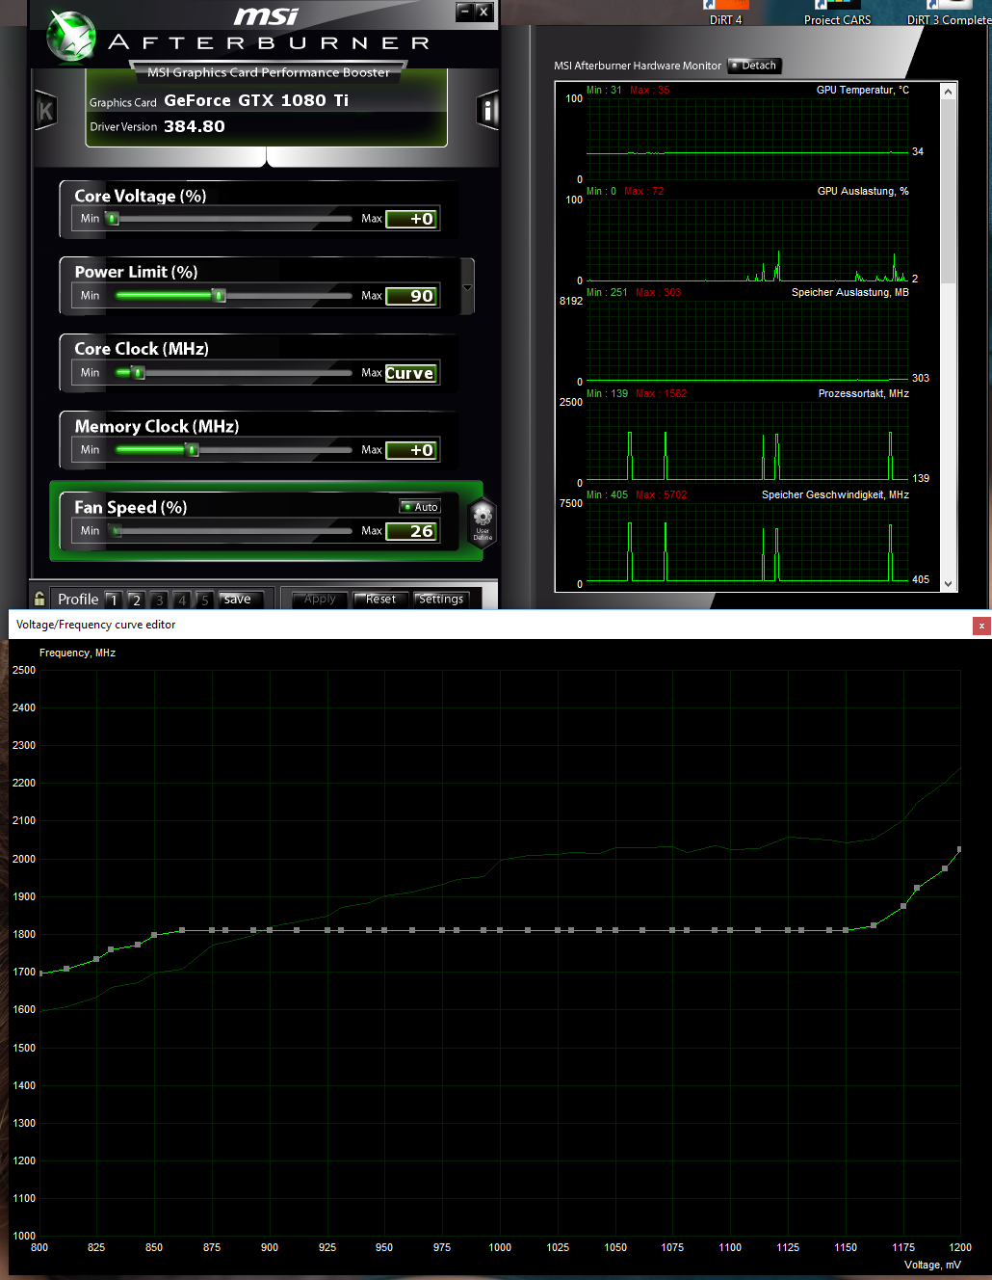This screenshot has height=1280, width=992.
Task: Select the curve point at 1175 mV
Action: click(903, 906)
